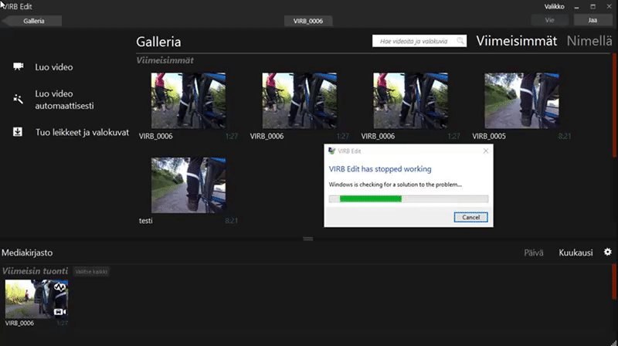618x346 pixels.
Task: Click the automatic video magic wand icon
Action: pyautogui.click(x=18, y=99)
